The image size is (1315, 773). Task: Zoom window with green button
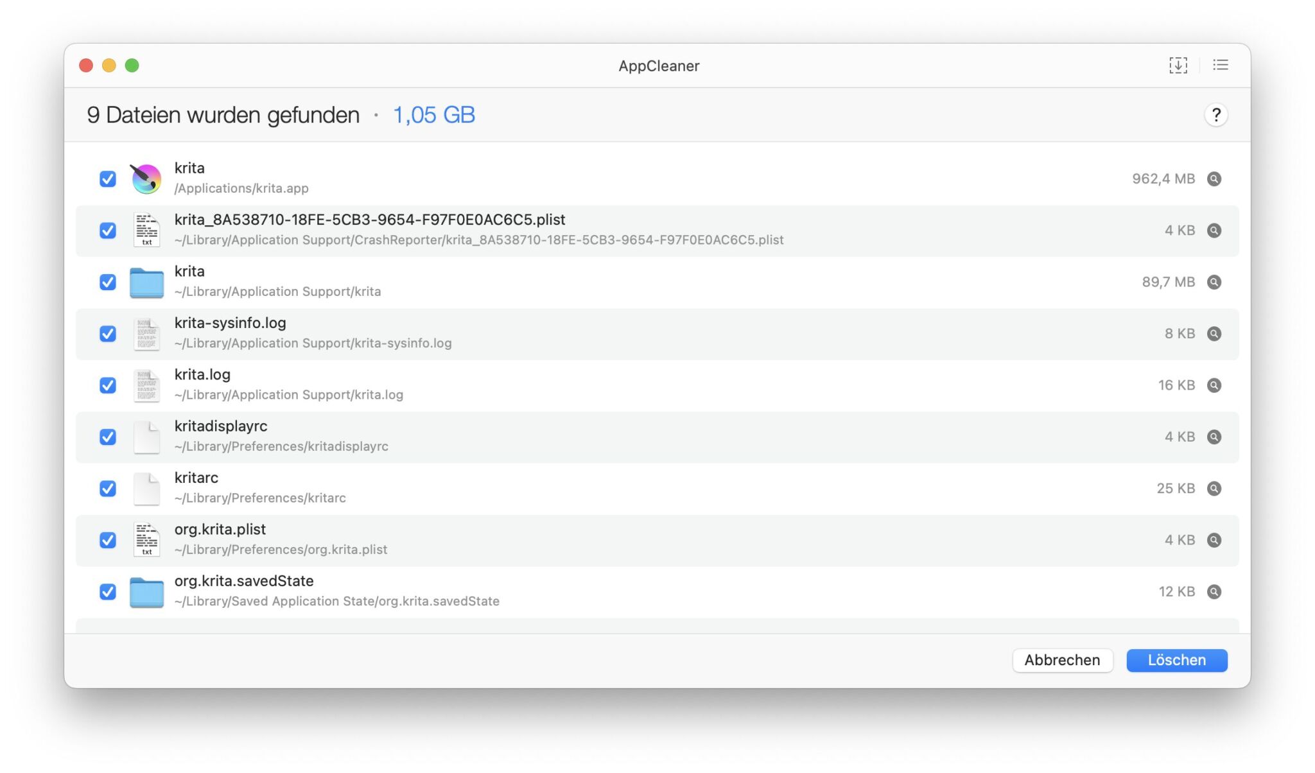(x=132, y=65)
